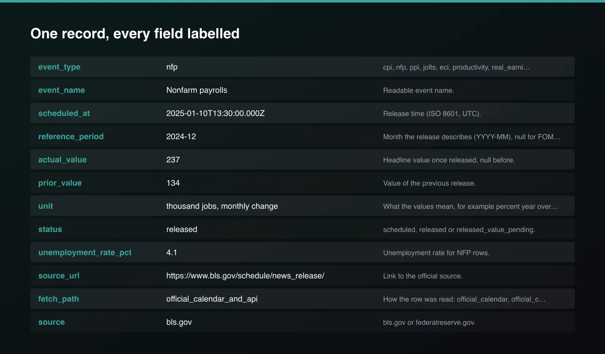Click the value "4.1"

tap(171, 253)
